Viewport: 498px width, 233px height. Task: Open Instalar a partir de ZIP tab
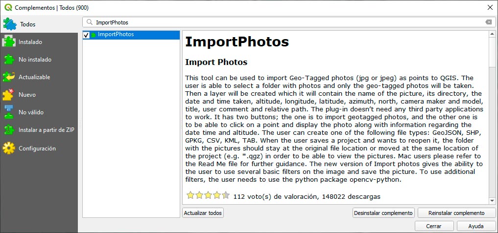pyautogui.click(x=39, y=130)
